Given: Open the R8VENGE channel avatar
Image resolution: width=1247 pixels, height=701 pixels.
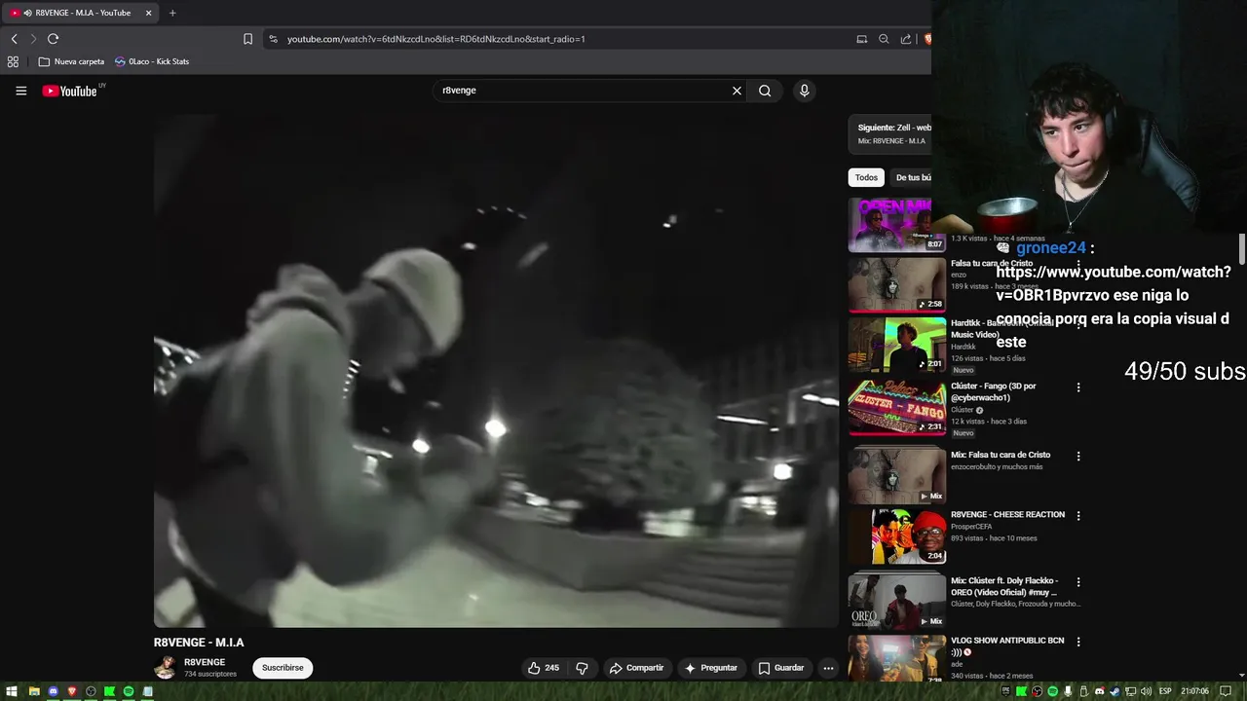Looking at the screenshot, I should [x=166, y=668].
